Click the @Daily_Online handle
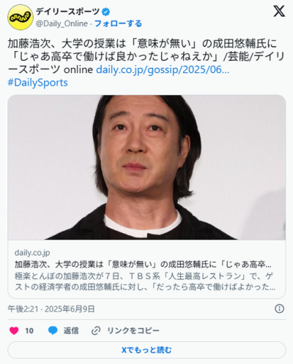Viewport: 293px width, 364px height. (62, 23)
